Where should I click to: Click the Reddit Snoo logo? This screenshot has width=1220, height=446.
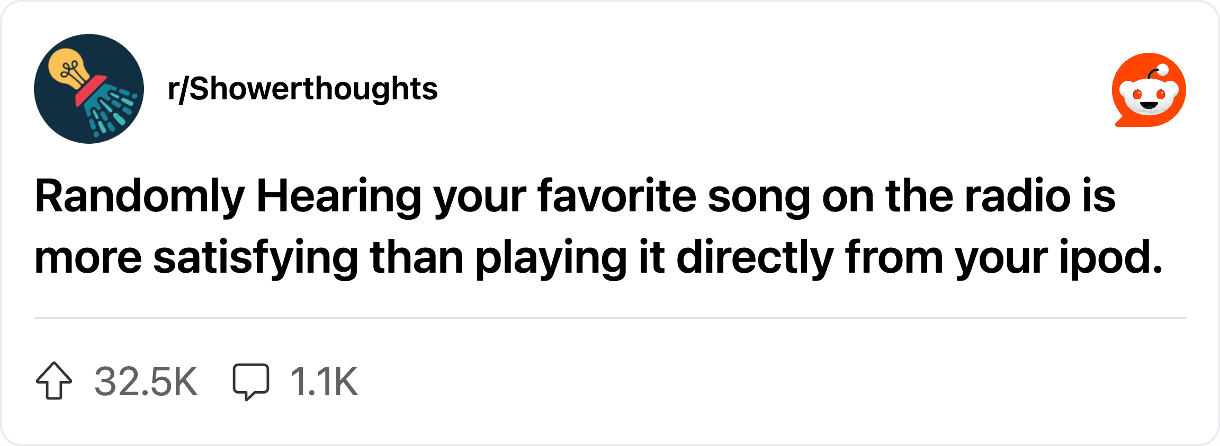(1149, 89)
